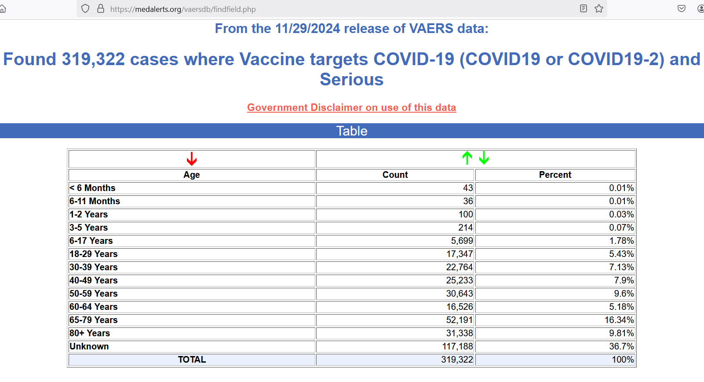Click percent value 100%

(623, 360)
